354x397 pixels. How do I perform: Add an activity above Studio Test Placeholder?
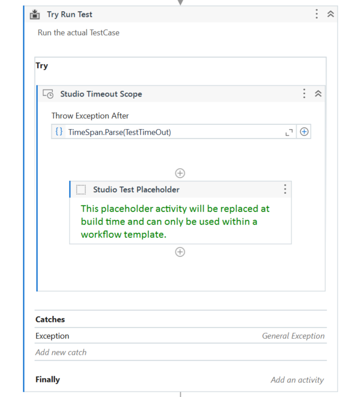coord(180,173)
